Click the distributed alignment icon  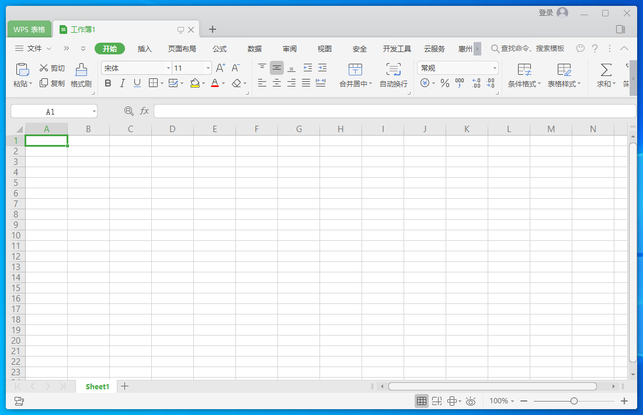click(x=321, y=84)
